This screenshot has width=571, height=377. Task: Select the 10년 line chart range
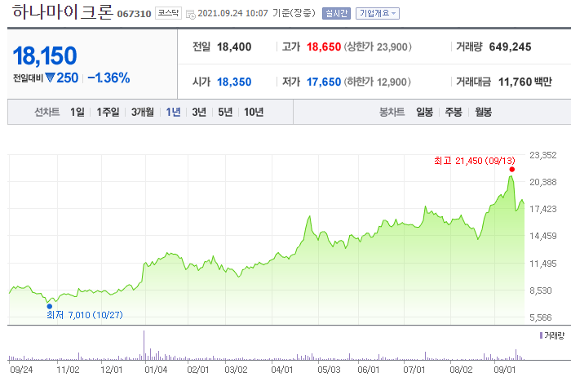tap(254, 112)
